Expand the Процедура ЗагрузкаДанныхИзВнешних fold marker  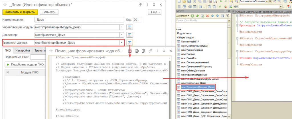pos(237,25)
